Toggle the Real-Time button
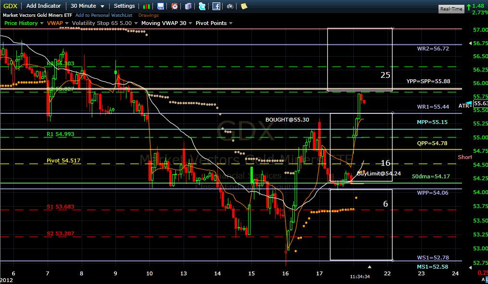Image resolution: width=488 pixels, height=284 pixels. coord(451,9)
